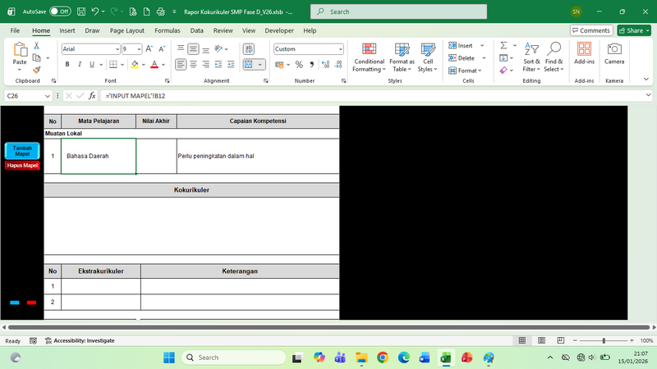
Task: Switch to the Developer tab
Action: (x=278, y=30)
